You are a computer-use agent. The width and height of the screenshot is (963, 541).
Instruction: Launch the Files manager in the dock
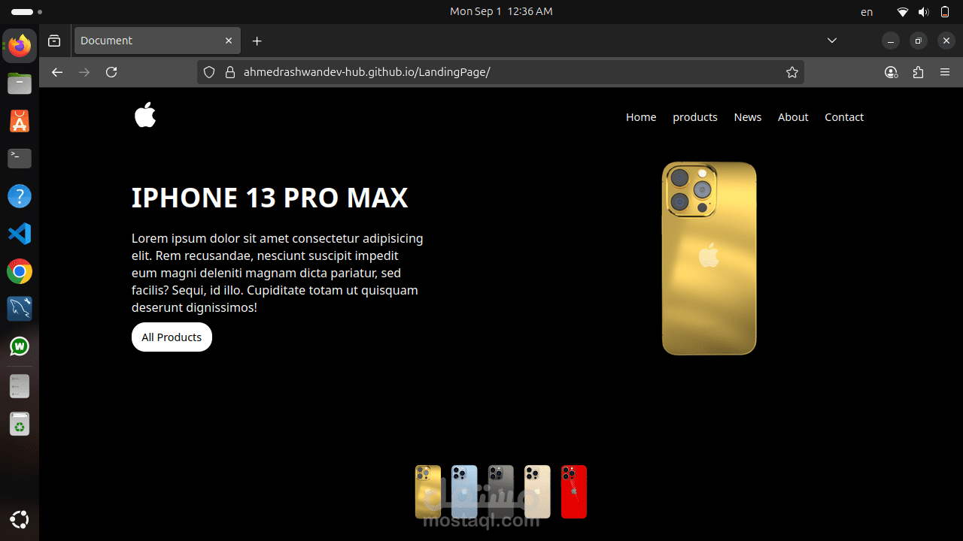click(20, 83)
